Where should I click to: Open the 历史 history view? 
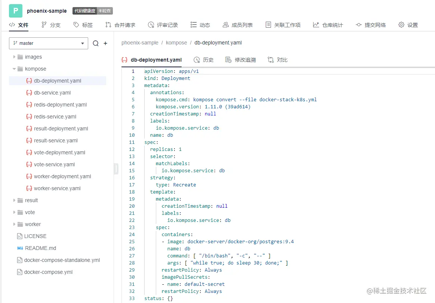coord(204,60)
